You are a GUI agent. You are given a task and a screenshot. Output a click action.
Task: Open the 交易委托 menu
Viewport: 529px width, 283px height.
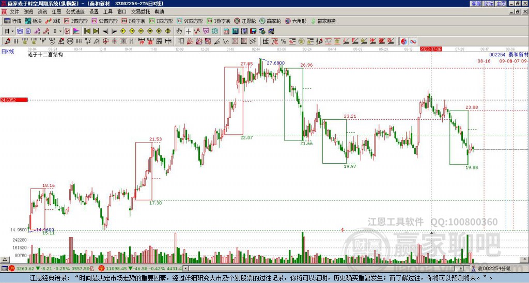pos(141,12)
